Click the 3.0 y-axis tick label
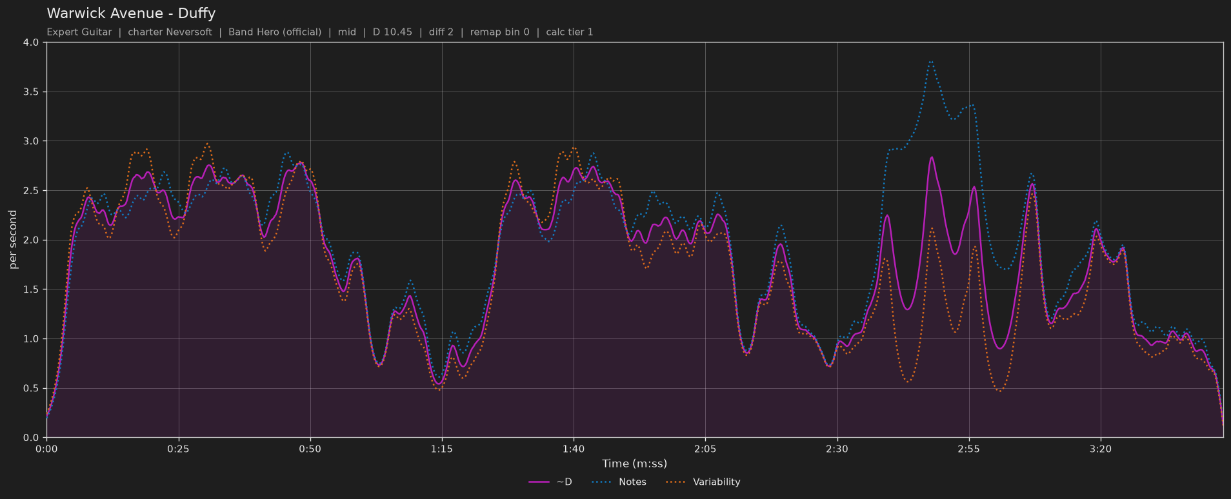 point(31,141)
